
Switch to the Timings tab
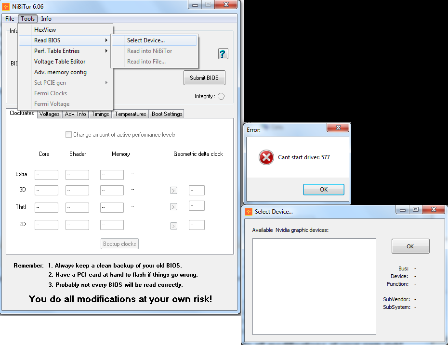(x=100, y=114)
